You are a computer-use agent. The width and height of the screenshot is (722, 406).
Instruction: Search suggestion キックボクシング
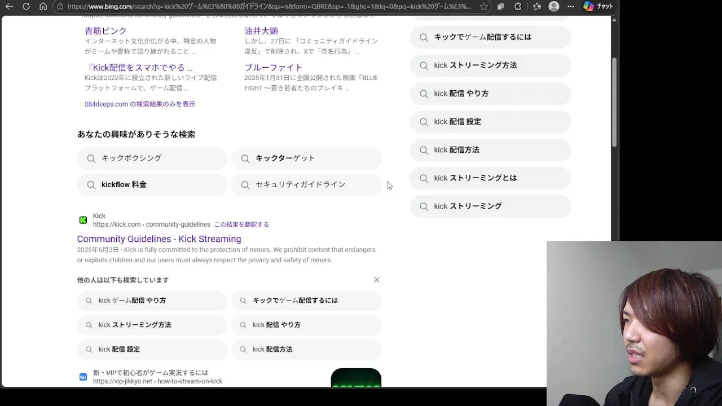tap(152, 158)
